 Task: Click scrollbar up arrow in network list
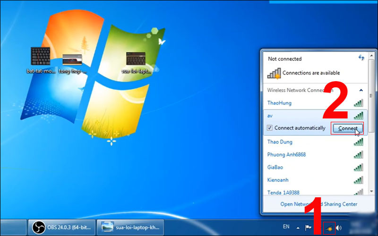click(x=371, y=56)
